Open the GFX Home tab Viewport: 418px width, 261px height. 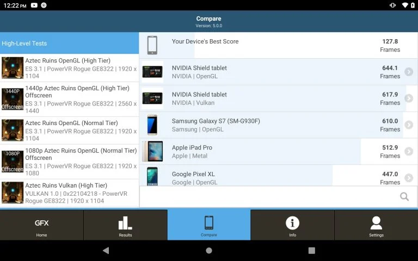(x=41, y=225)
